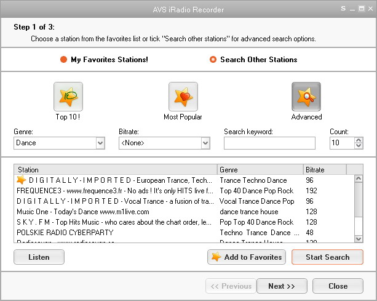Click the 48 bitrate value

coord(309,233)
